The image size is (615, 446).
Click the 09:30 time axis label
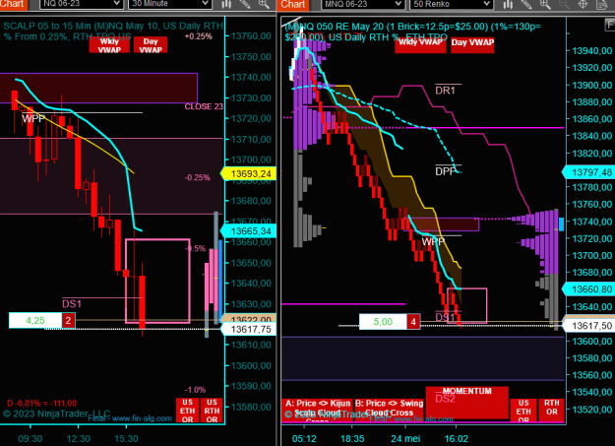[31, 438]
